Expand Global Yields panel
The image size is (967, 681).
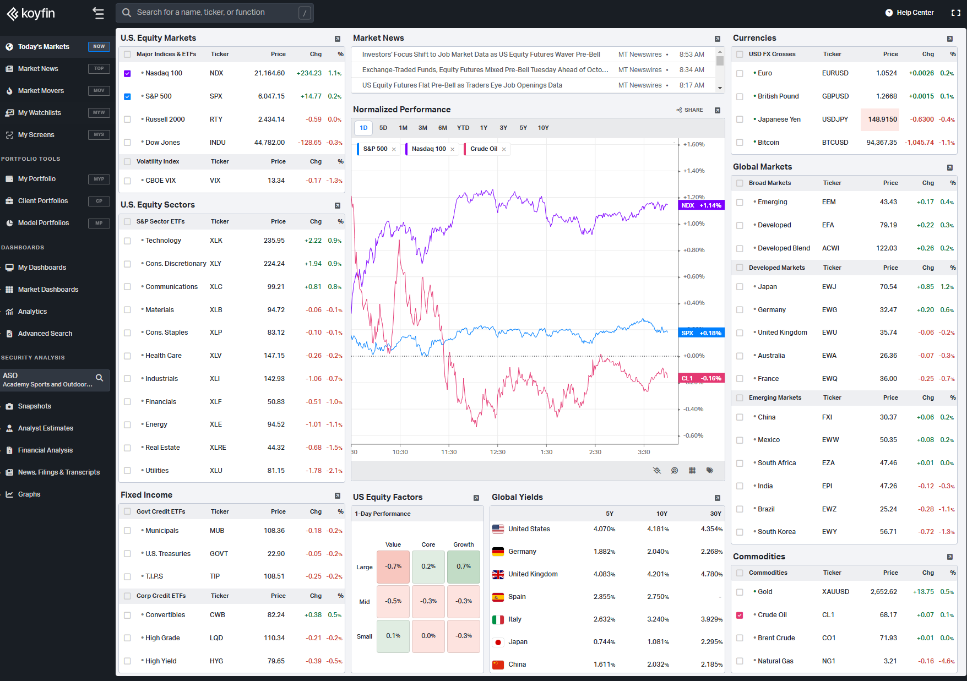point(718,498)
